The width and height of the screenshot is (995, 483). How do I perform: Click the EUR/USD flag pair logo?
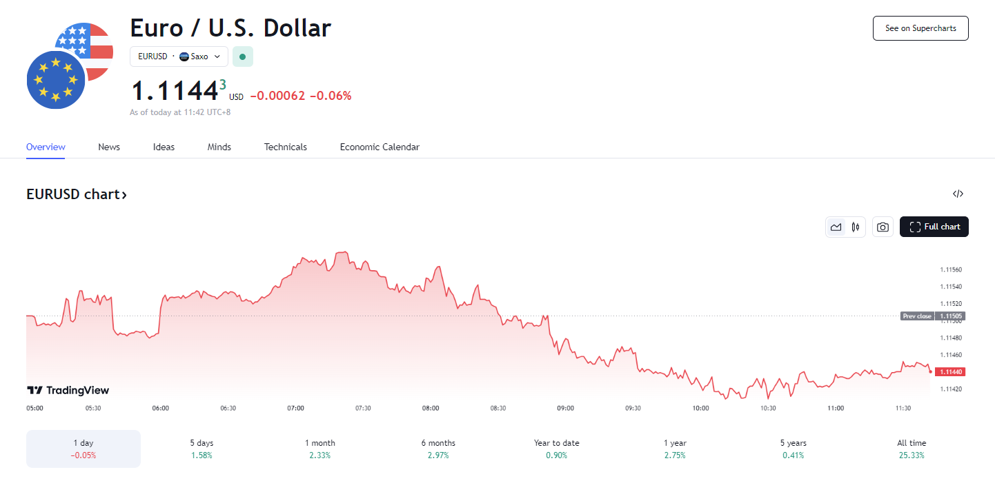69,65
